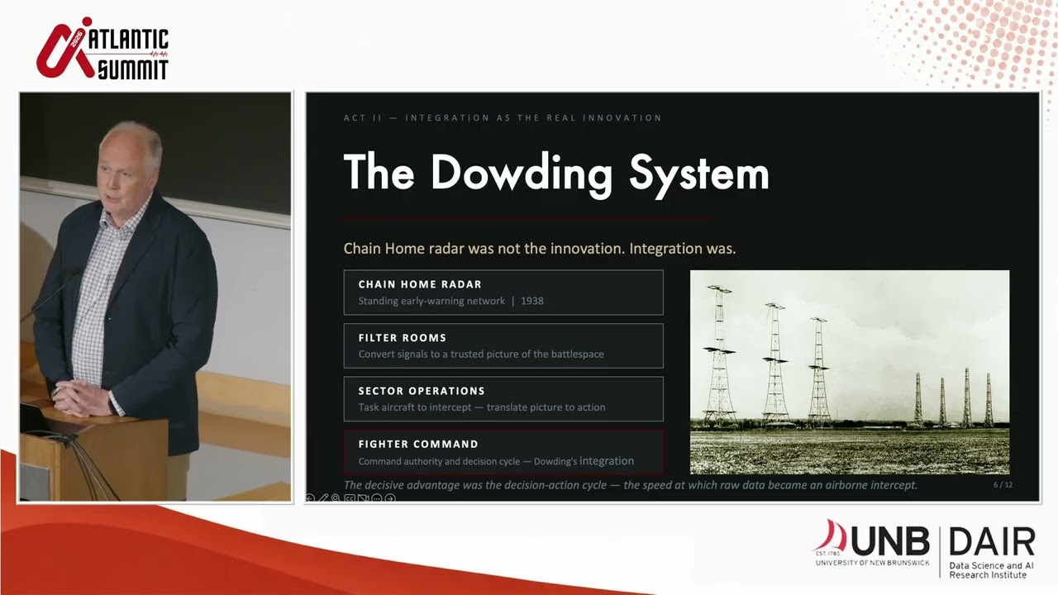
Task: Toggle the camera icon in slideshow controls
Action: (x=364, y=498)
